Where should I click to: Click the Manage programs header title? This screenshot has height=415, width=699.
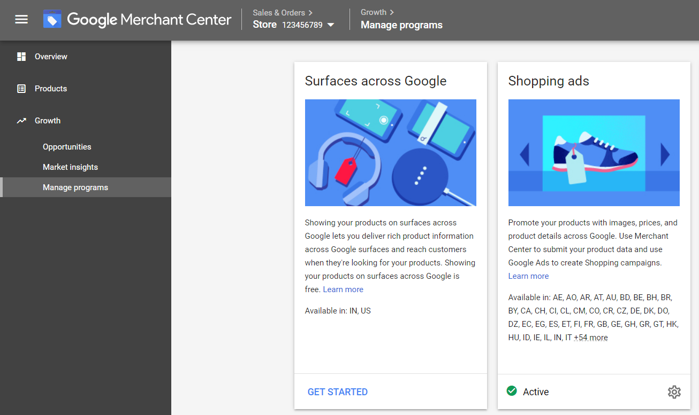coord(401,25)
